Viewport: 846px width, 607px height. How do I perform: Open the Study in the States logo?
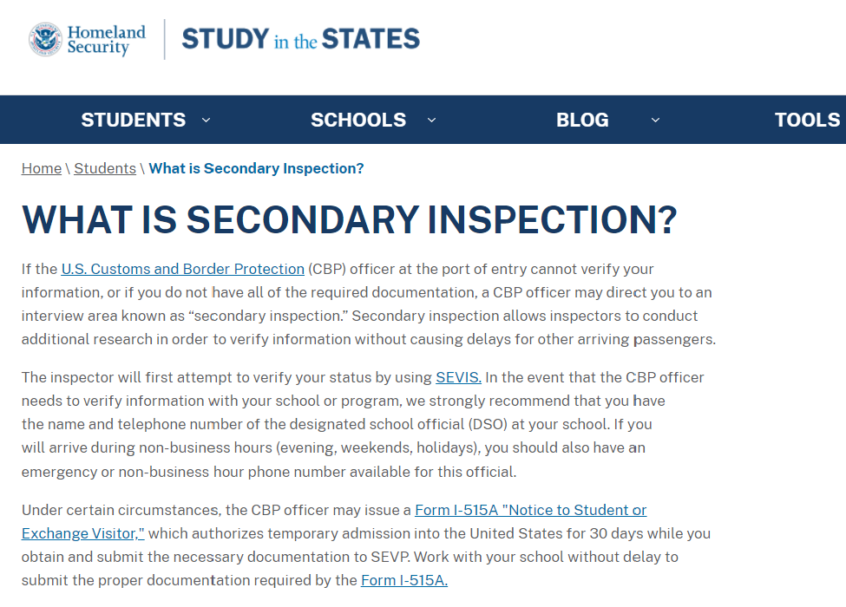coord(300,39)
